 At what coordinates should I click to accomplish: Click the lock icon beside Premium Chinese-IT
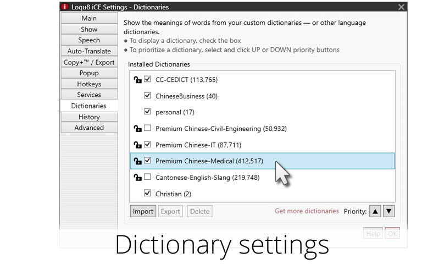tap(137, 145)
